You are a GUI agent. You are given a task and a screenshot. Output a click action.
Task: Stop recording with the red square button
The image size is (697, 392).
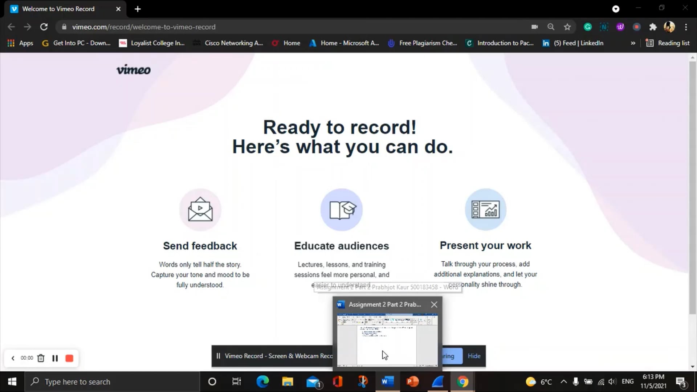tap(69, 358)
